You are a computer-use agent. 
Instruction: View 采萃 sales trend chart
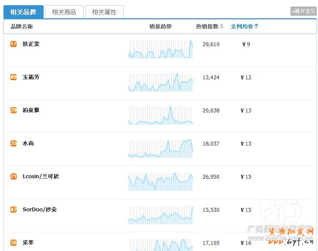click(160, 245)
